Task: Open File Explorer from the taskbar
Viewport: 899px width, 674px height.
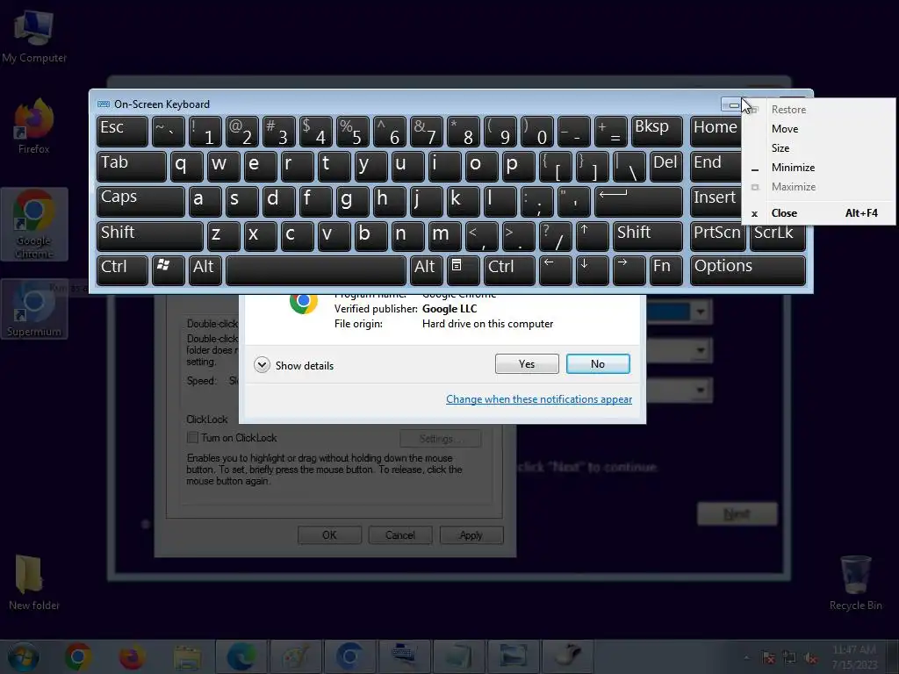Action: click(x=187, y=656)
